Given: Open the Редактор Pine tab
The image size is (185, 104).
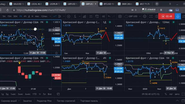Looking at the screenshot, I should click(x=44, y=101).
